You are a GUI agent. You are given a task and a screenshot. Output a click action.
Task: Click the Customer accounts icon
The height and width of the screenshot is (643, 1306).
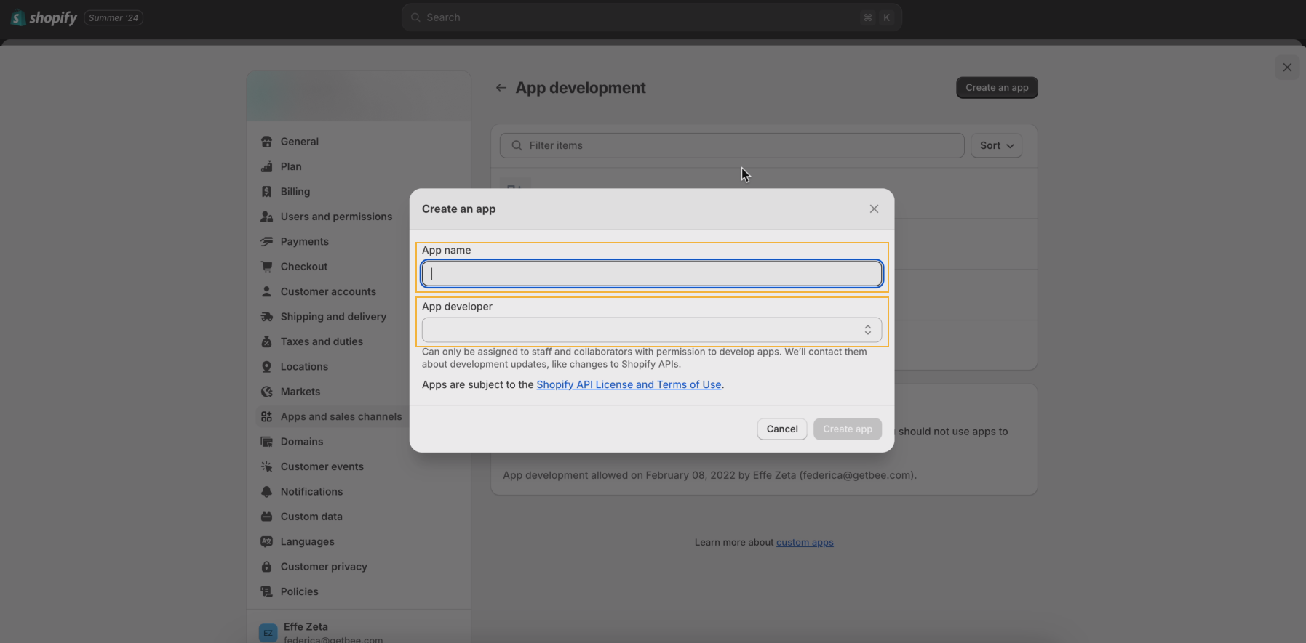[266, 291]
